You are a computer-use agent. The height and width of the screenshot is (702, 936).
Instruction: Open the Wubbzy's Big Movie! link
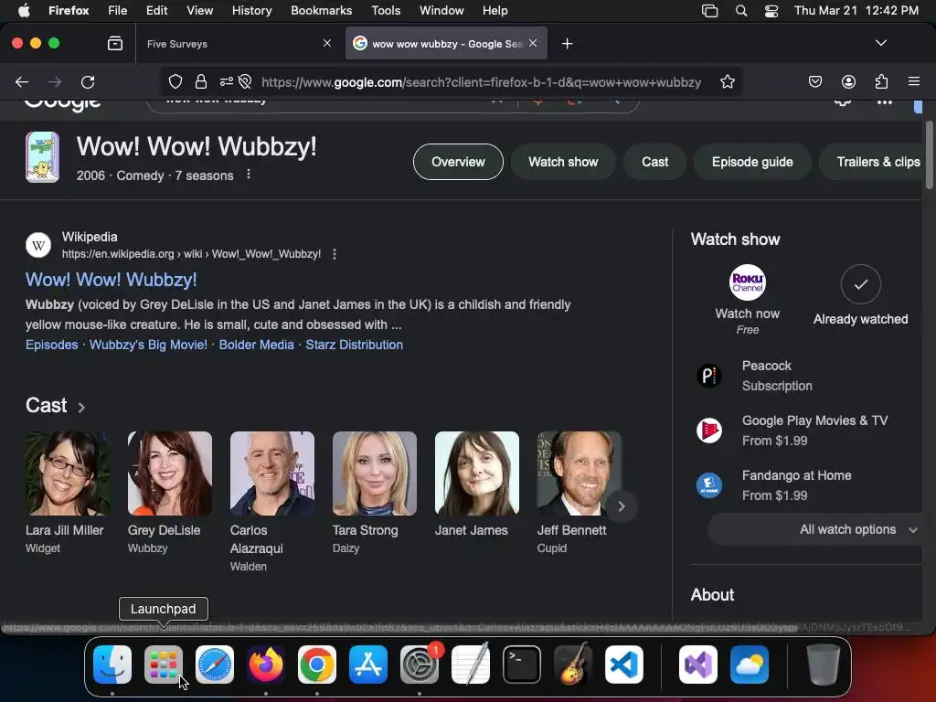pos(148,345)
